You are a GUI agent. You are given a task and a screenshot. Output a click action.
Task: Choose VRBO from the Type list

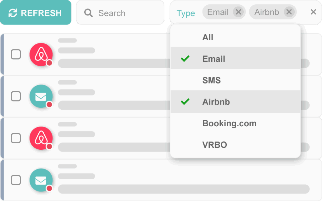point(235,145)
